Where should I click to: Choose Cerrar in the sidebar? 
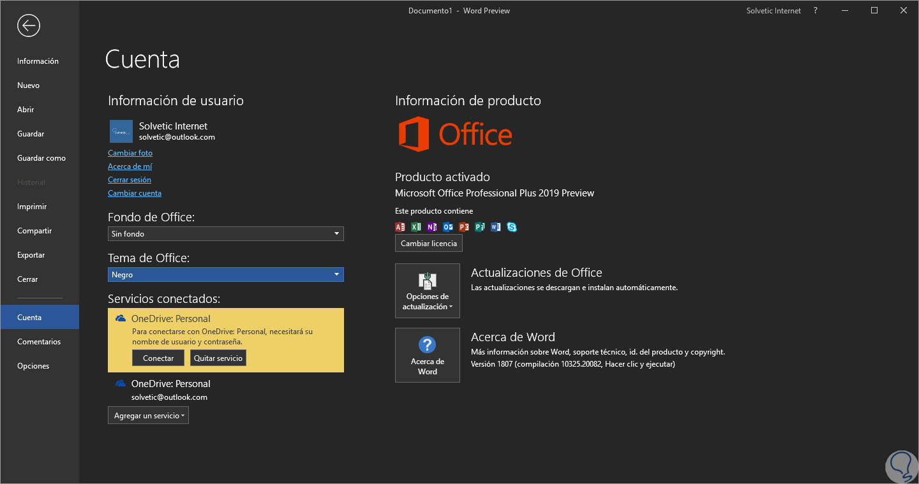tap(40, 279)
